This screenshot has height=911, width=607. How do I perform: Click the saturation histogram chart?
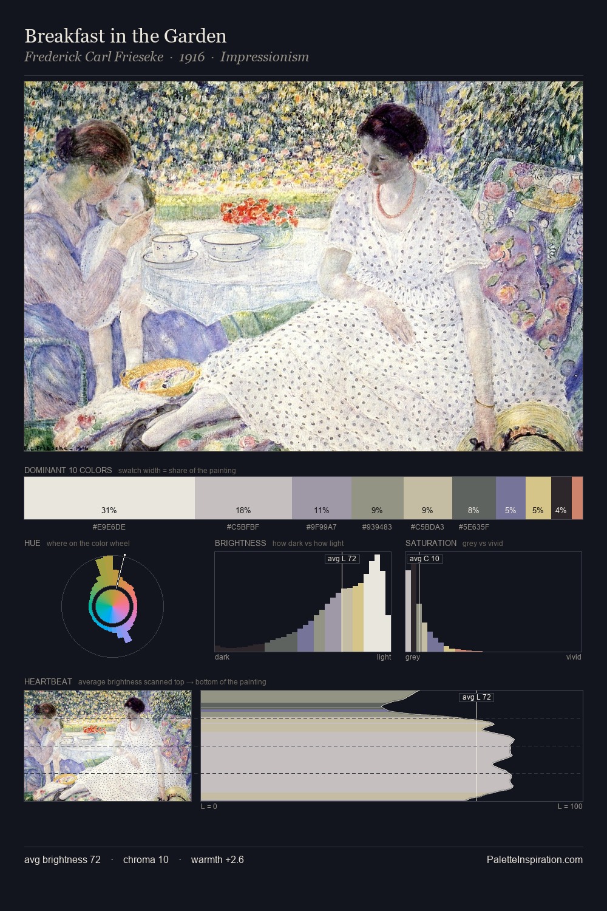(493, 602)
